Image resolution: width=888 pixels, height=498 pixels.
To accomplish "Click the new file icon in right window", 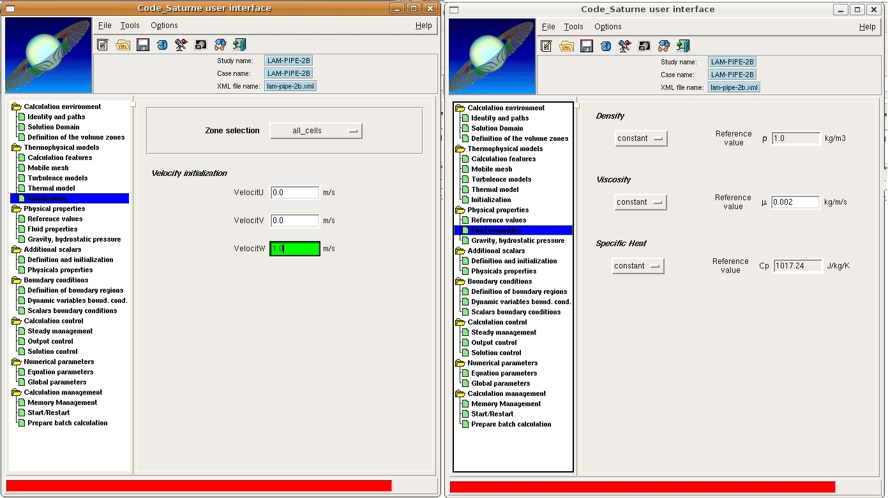I will point(546,46).
